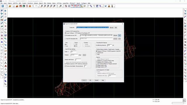Open the File menu
Screen dimensions: 187x105
[x=1, y=3]
